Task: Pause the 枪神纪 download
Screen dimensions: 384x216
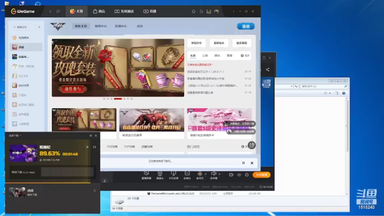Action: (95, 147)
